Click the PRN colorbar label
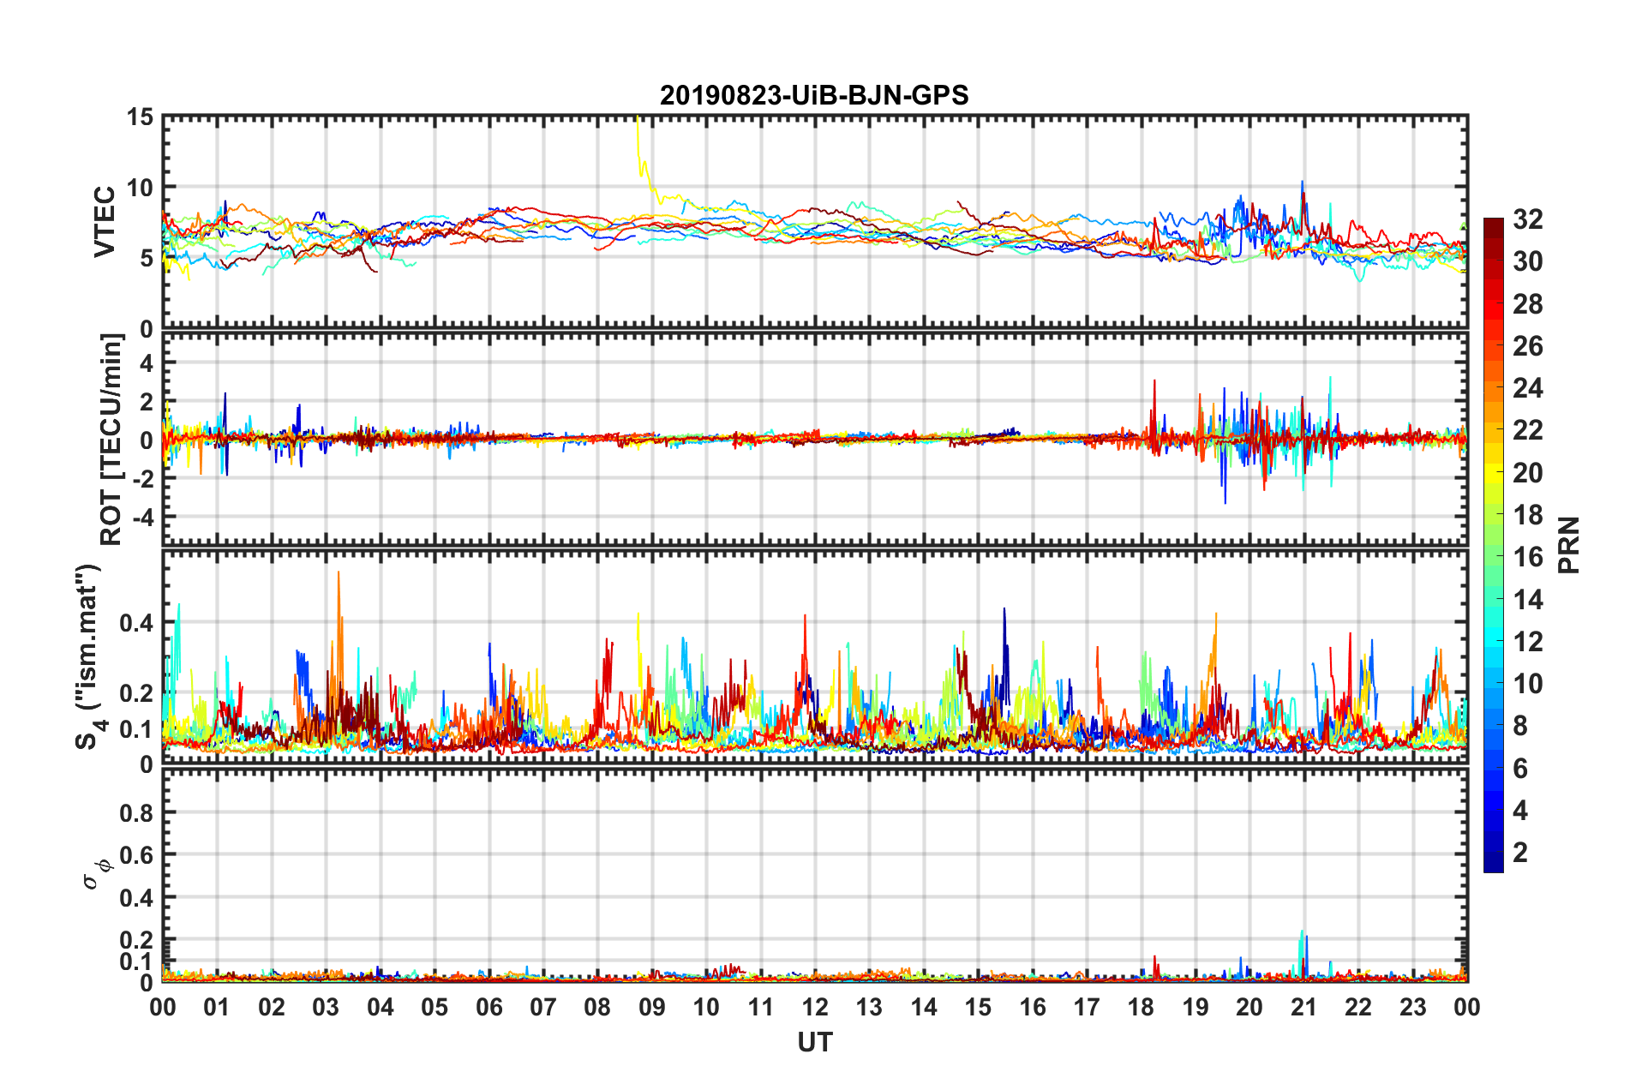This screenshot has height=1090, width=1630. click(1569, 545)
